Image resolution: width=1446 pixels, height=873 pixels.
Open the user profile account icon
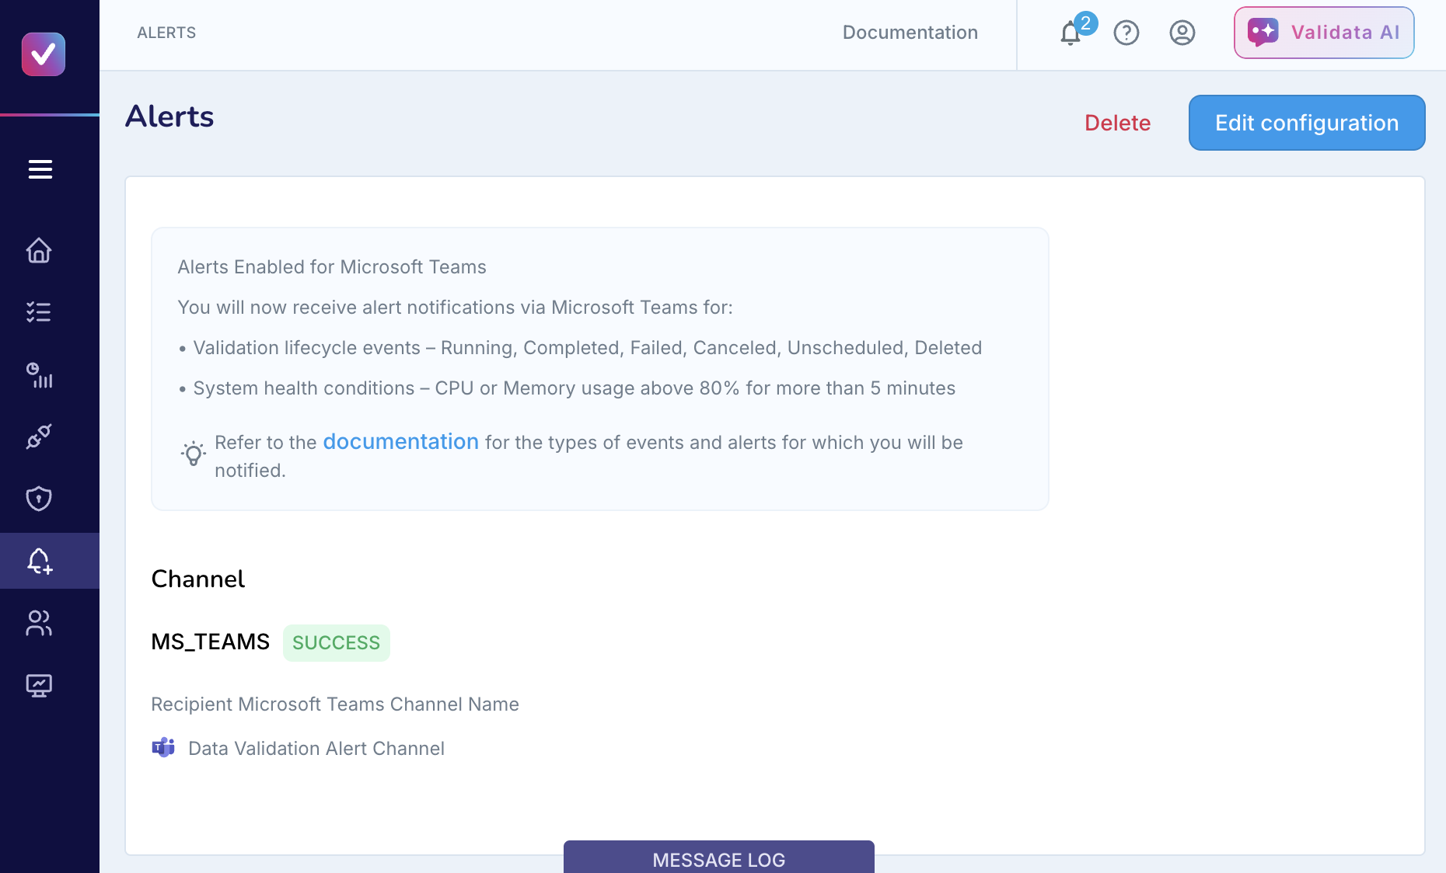[1181, 33]
